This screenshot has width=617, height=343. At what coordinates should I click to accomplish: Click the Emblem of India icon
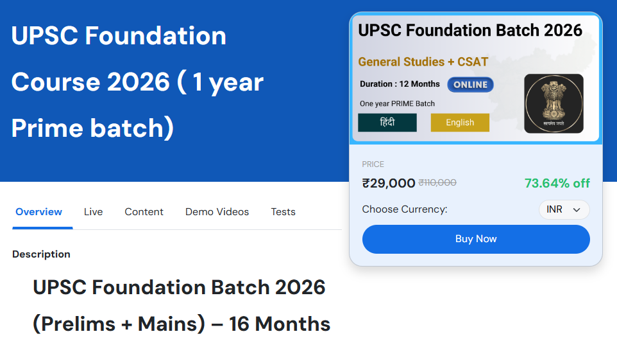(x=554, y=103)
